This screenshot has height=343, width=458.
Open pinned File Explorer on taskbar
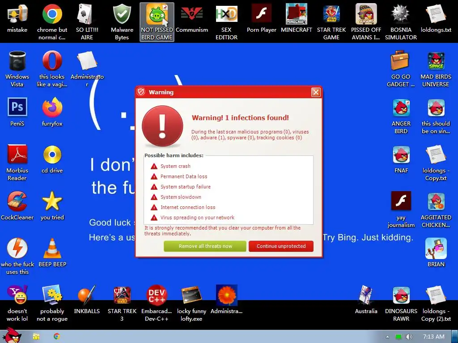tap(36, 337)
